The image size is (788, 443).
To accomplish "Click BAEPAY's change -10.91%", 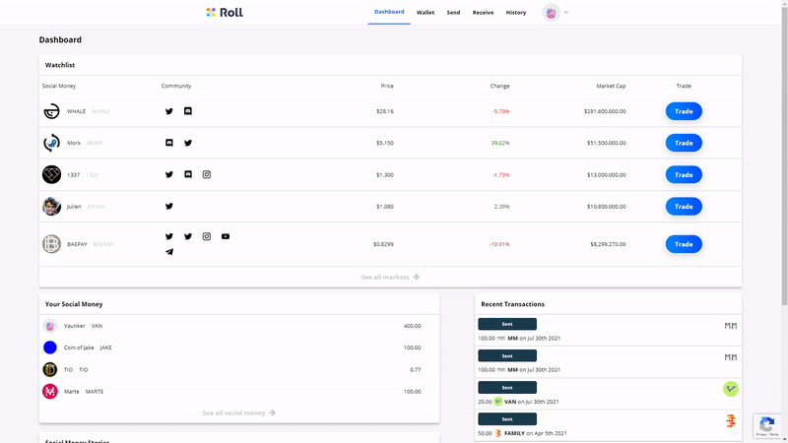I will (499, 244).
